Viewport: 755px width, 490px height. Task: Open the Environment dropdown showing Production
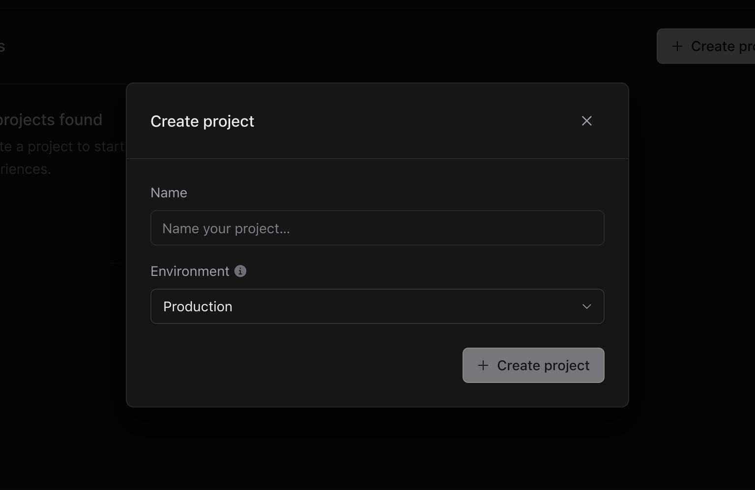click(377, 306)
